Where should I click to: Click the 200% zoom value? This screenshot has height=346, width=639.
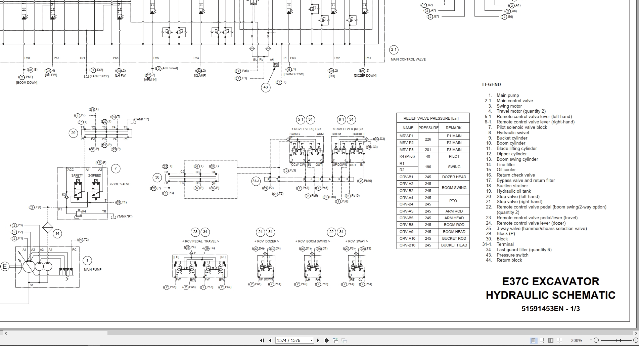click(577, 340)
